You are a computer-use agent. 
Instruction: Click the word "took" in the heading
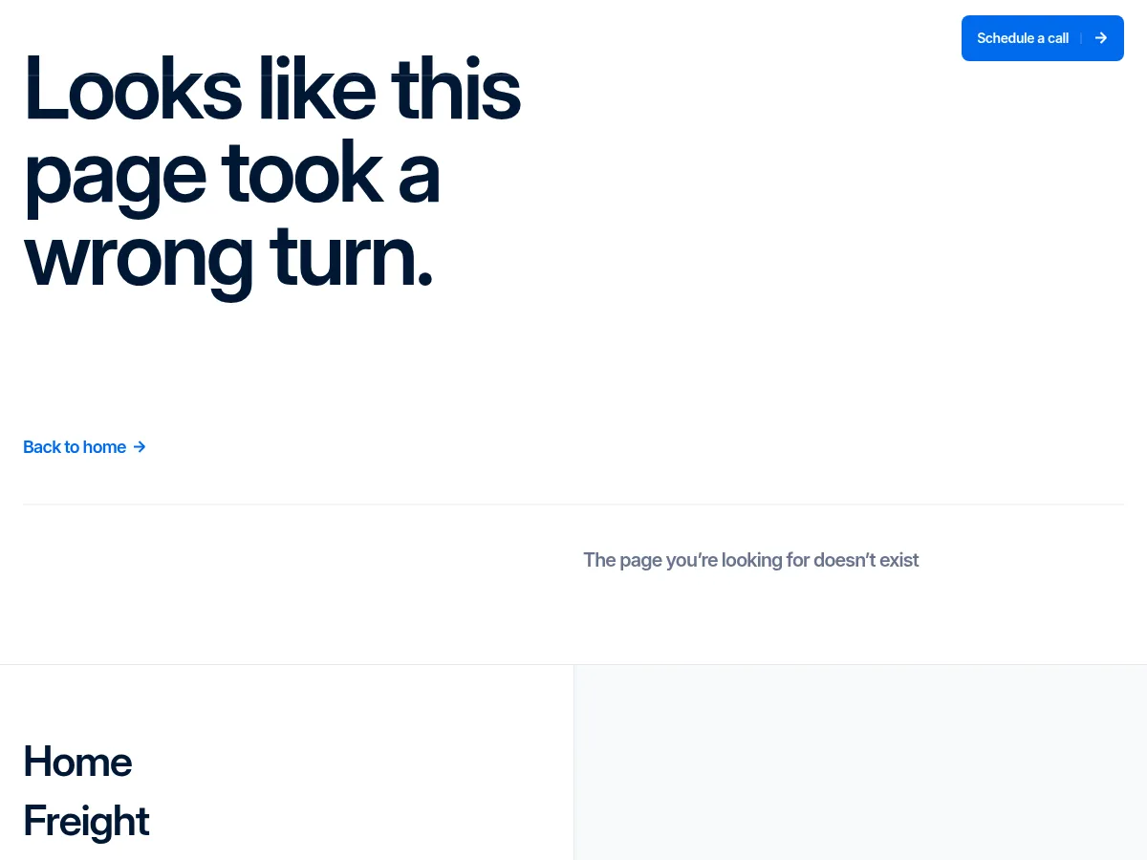(x=301, y=174)
